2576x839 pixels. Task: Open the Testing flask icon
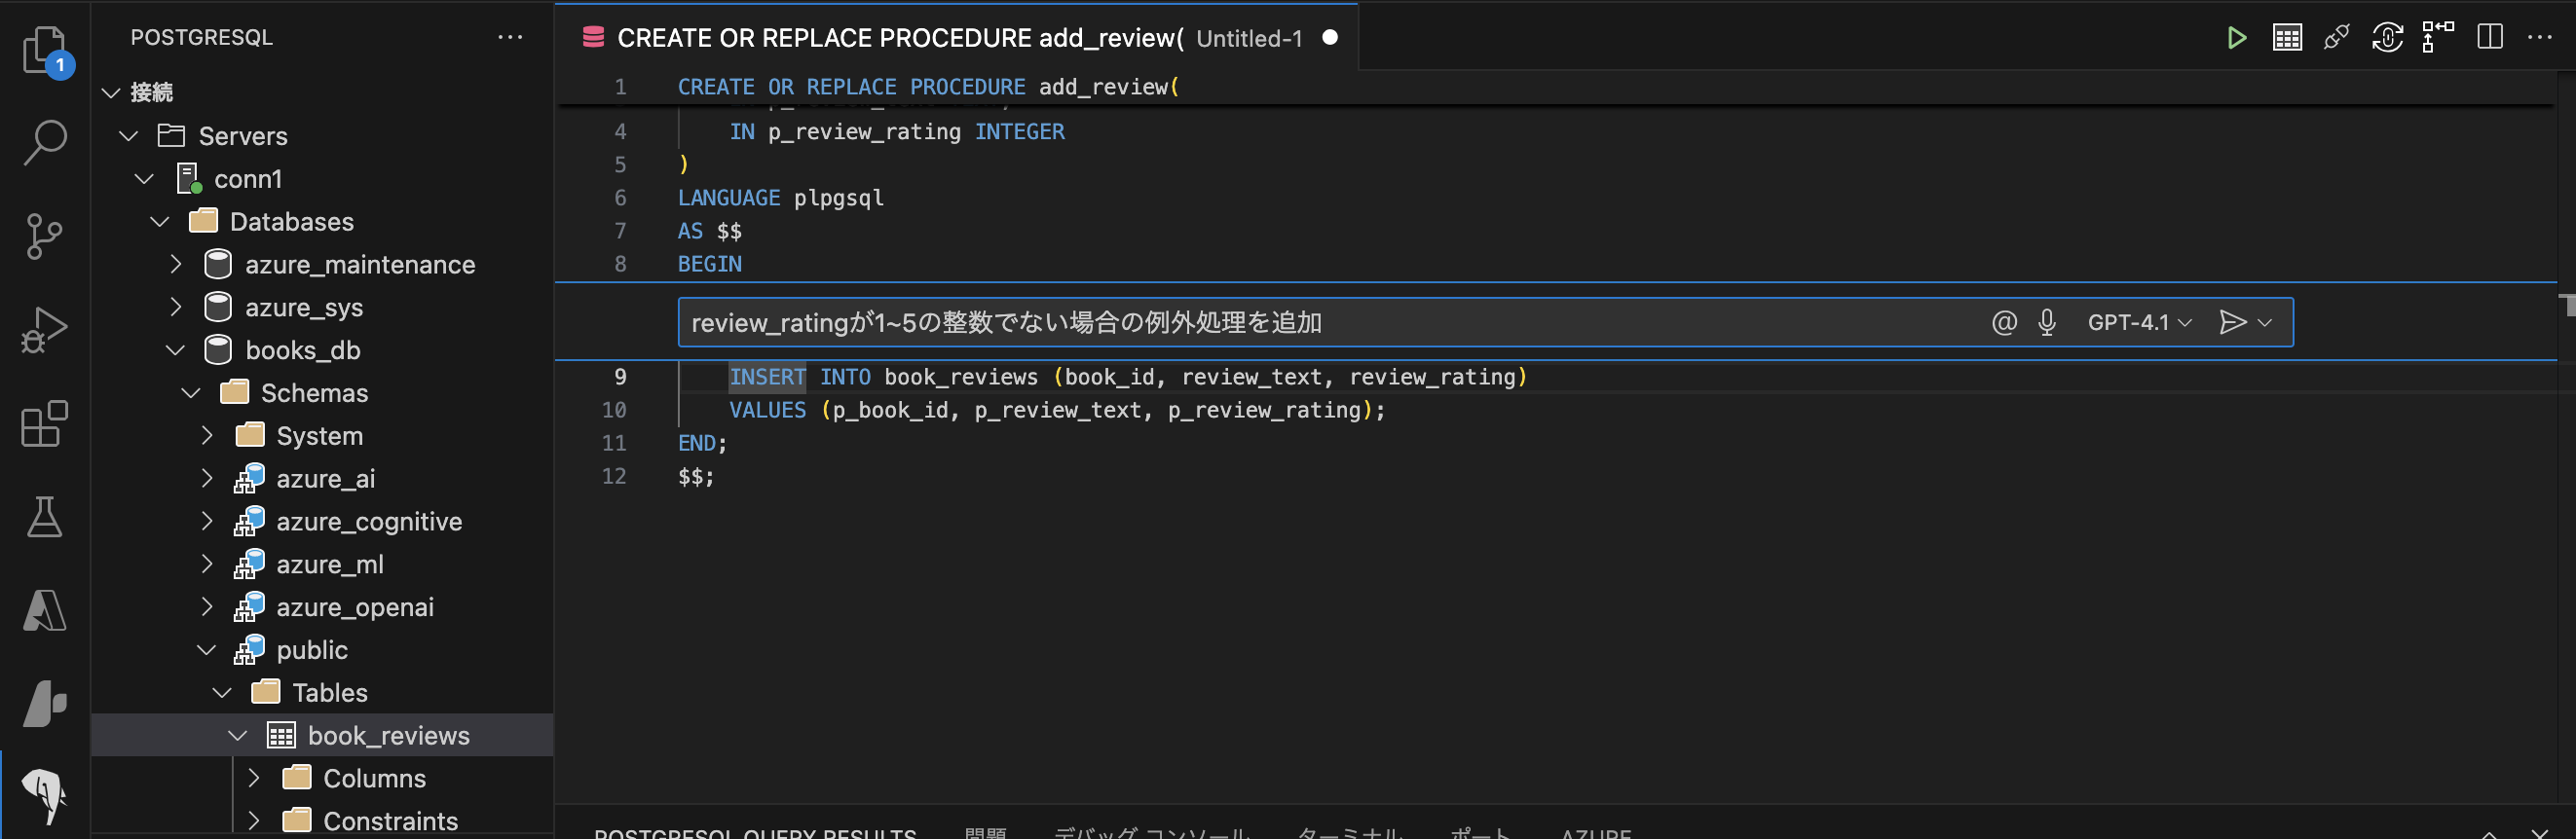point(45,517)
